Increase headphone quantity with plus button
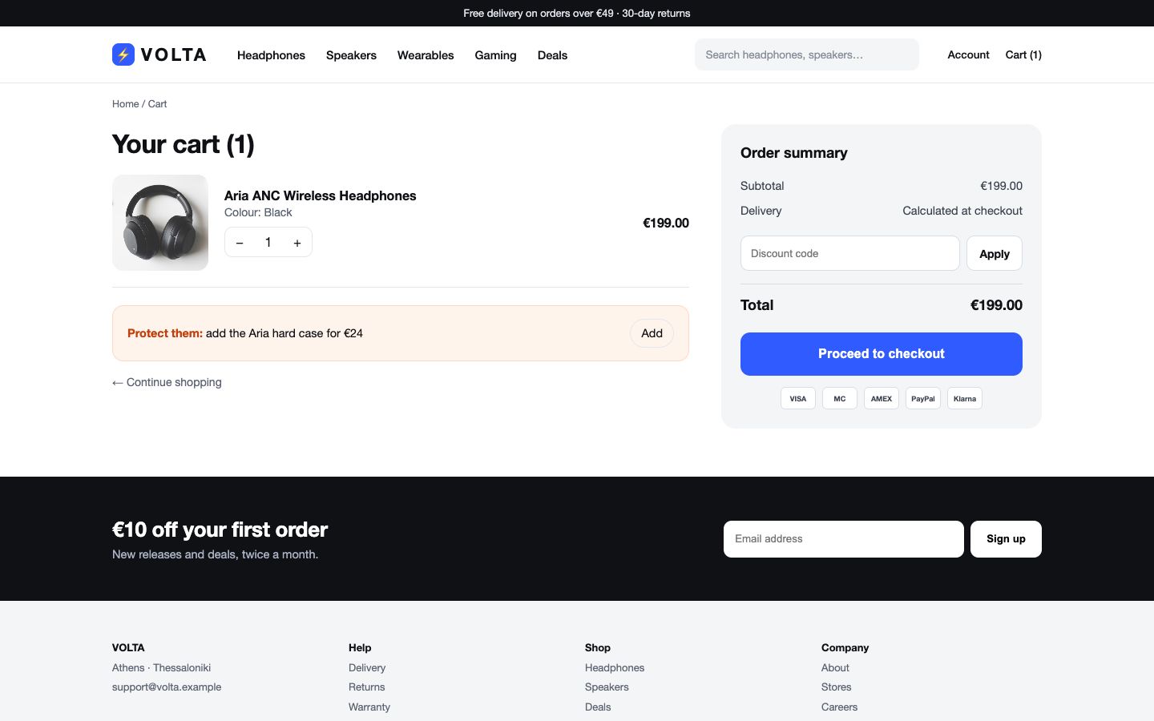The width and height of the screenshot is (1154, 721). pos(297,243)
